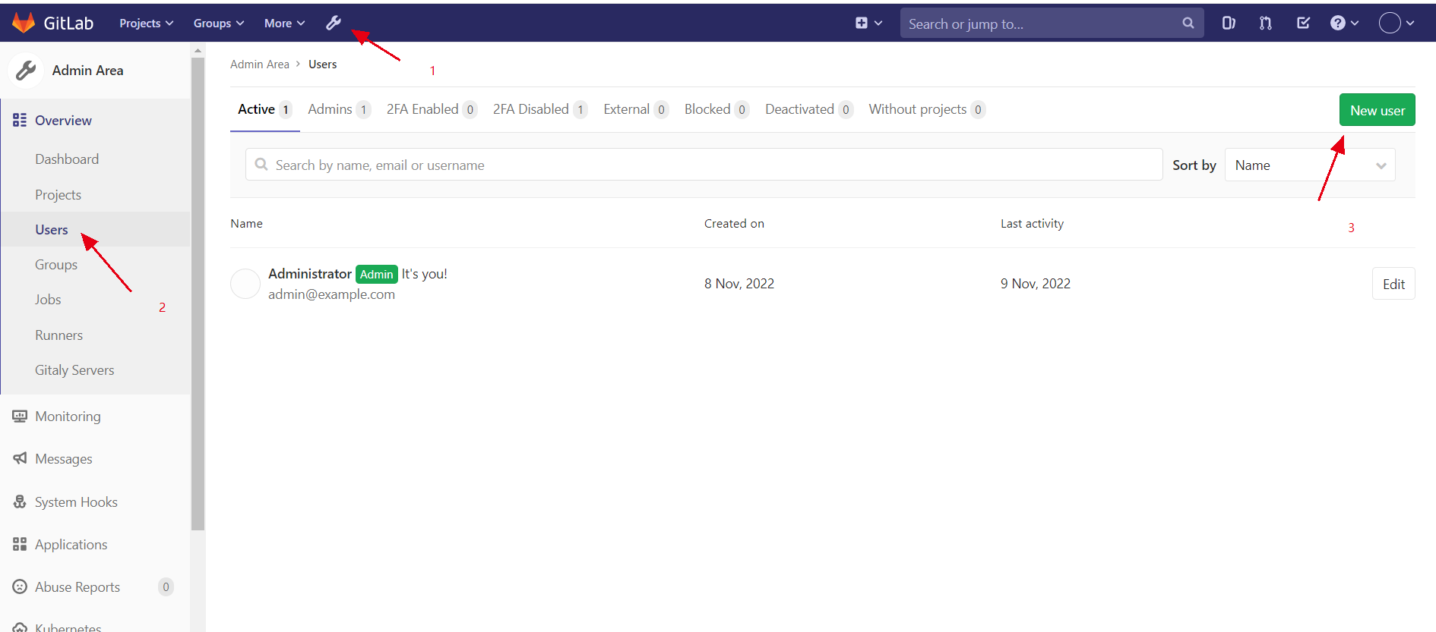Expand the chevron next to the plus icon
Viewport: 1436px width, 632px height.
pyautogui.click(x=878, y=24)
